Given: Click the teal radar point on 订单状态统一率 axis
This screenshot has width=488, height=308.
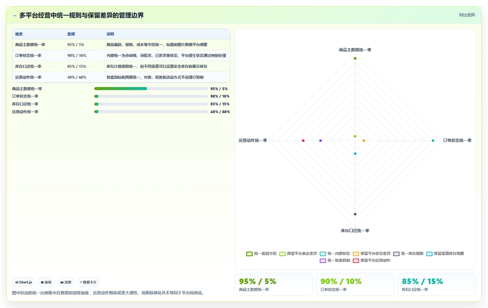Looking at the screenshot, I should click(433, 141).
